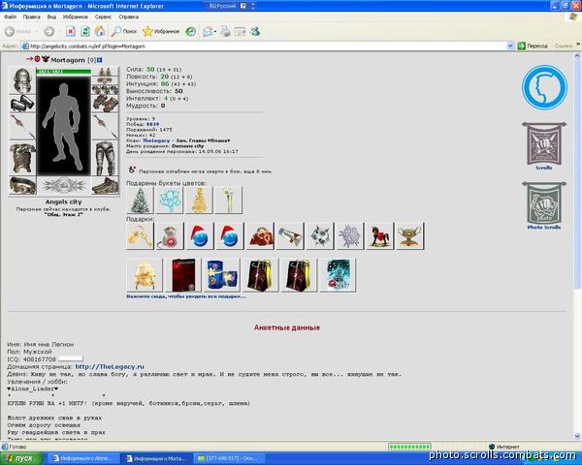The height and width of the screenshot is (465, 582).
Task: Click the RU language indicator
Action: pyautogui.click(x=222, y=6)
